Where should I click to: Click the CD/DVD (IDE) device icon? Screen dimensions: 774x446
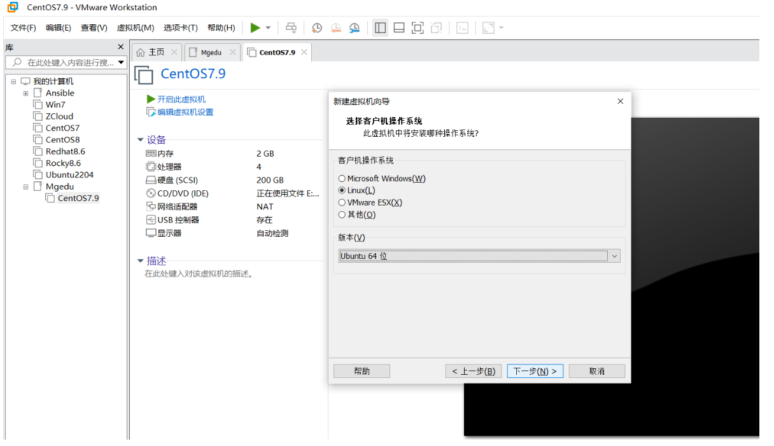click(151, 193)
